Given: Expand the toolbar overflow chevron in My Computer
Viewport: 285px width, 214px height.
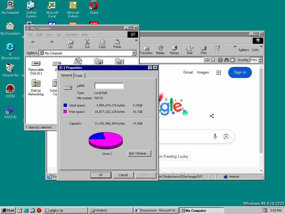Looking at the screenshot, I should 136,40.
